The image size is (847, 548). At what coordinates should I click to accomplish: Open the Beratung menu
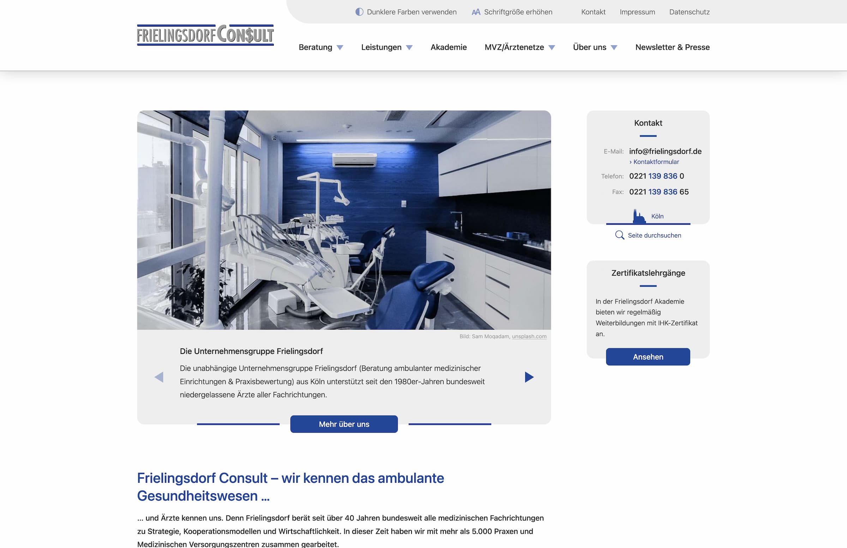(x=315, y=47)
